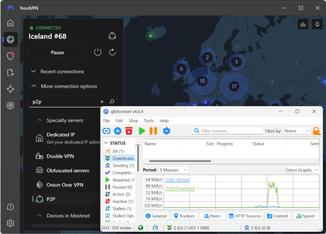
Task: Open Meshnet icon in NordVPN sidebar
Action: (10, 89)
